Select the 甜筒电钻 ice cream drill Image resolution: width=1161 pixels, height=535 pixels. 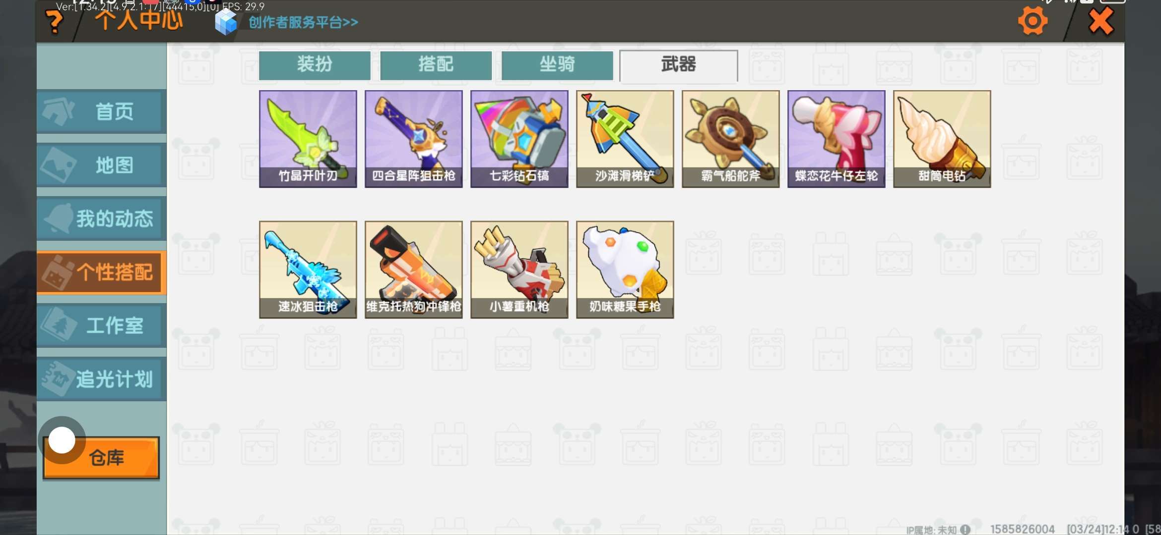point(942,139)
